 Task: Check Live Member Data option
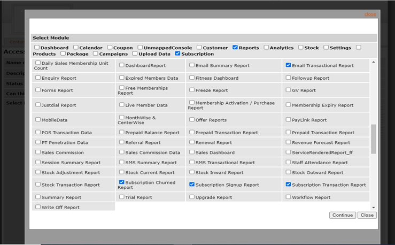pos(122,105)
